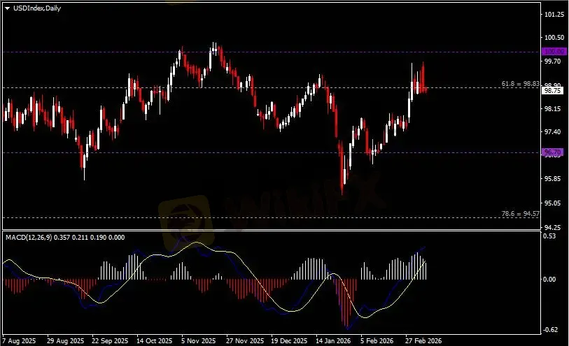
Task: Click the 27 Feb 2026 date marker
Action: click(x=423, y=340)
